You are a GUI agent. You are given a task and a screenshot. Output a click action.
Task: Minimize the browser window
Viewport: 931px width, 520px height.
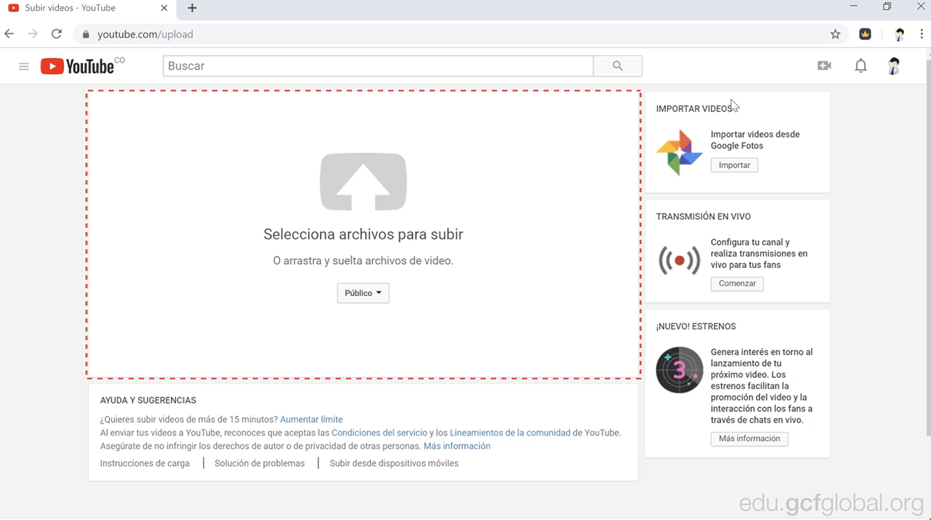854,6
